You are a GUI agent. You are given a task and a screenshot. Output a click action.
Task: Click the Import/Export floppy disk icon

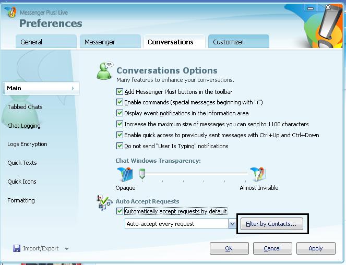[x=17, y=249]
